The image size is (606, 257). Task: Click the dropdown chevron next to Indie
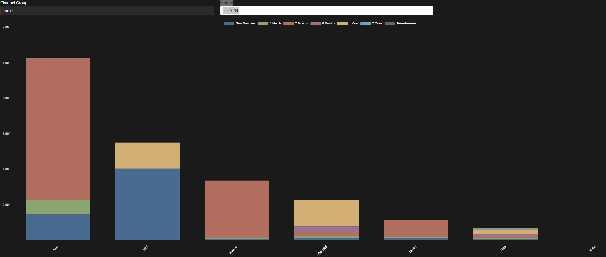point(208,10)
